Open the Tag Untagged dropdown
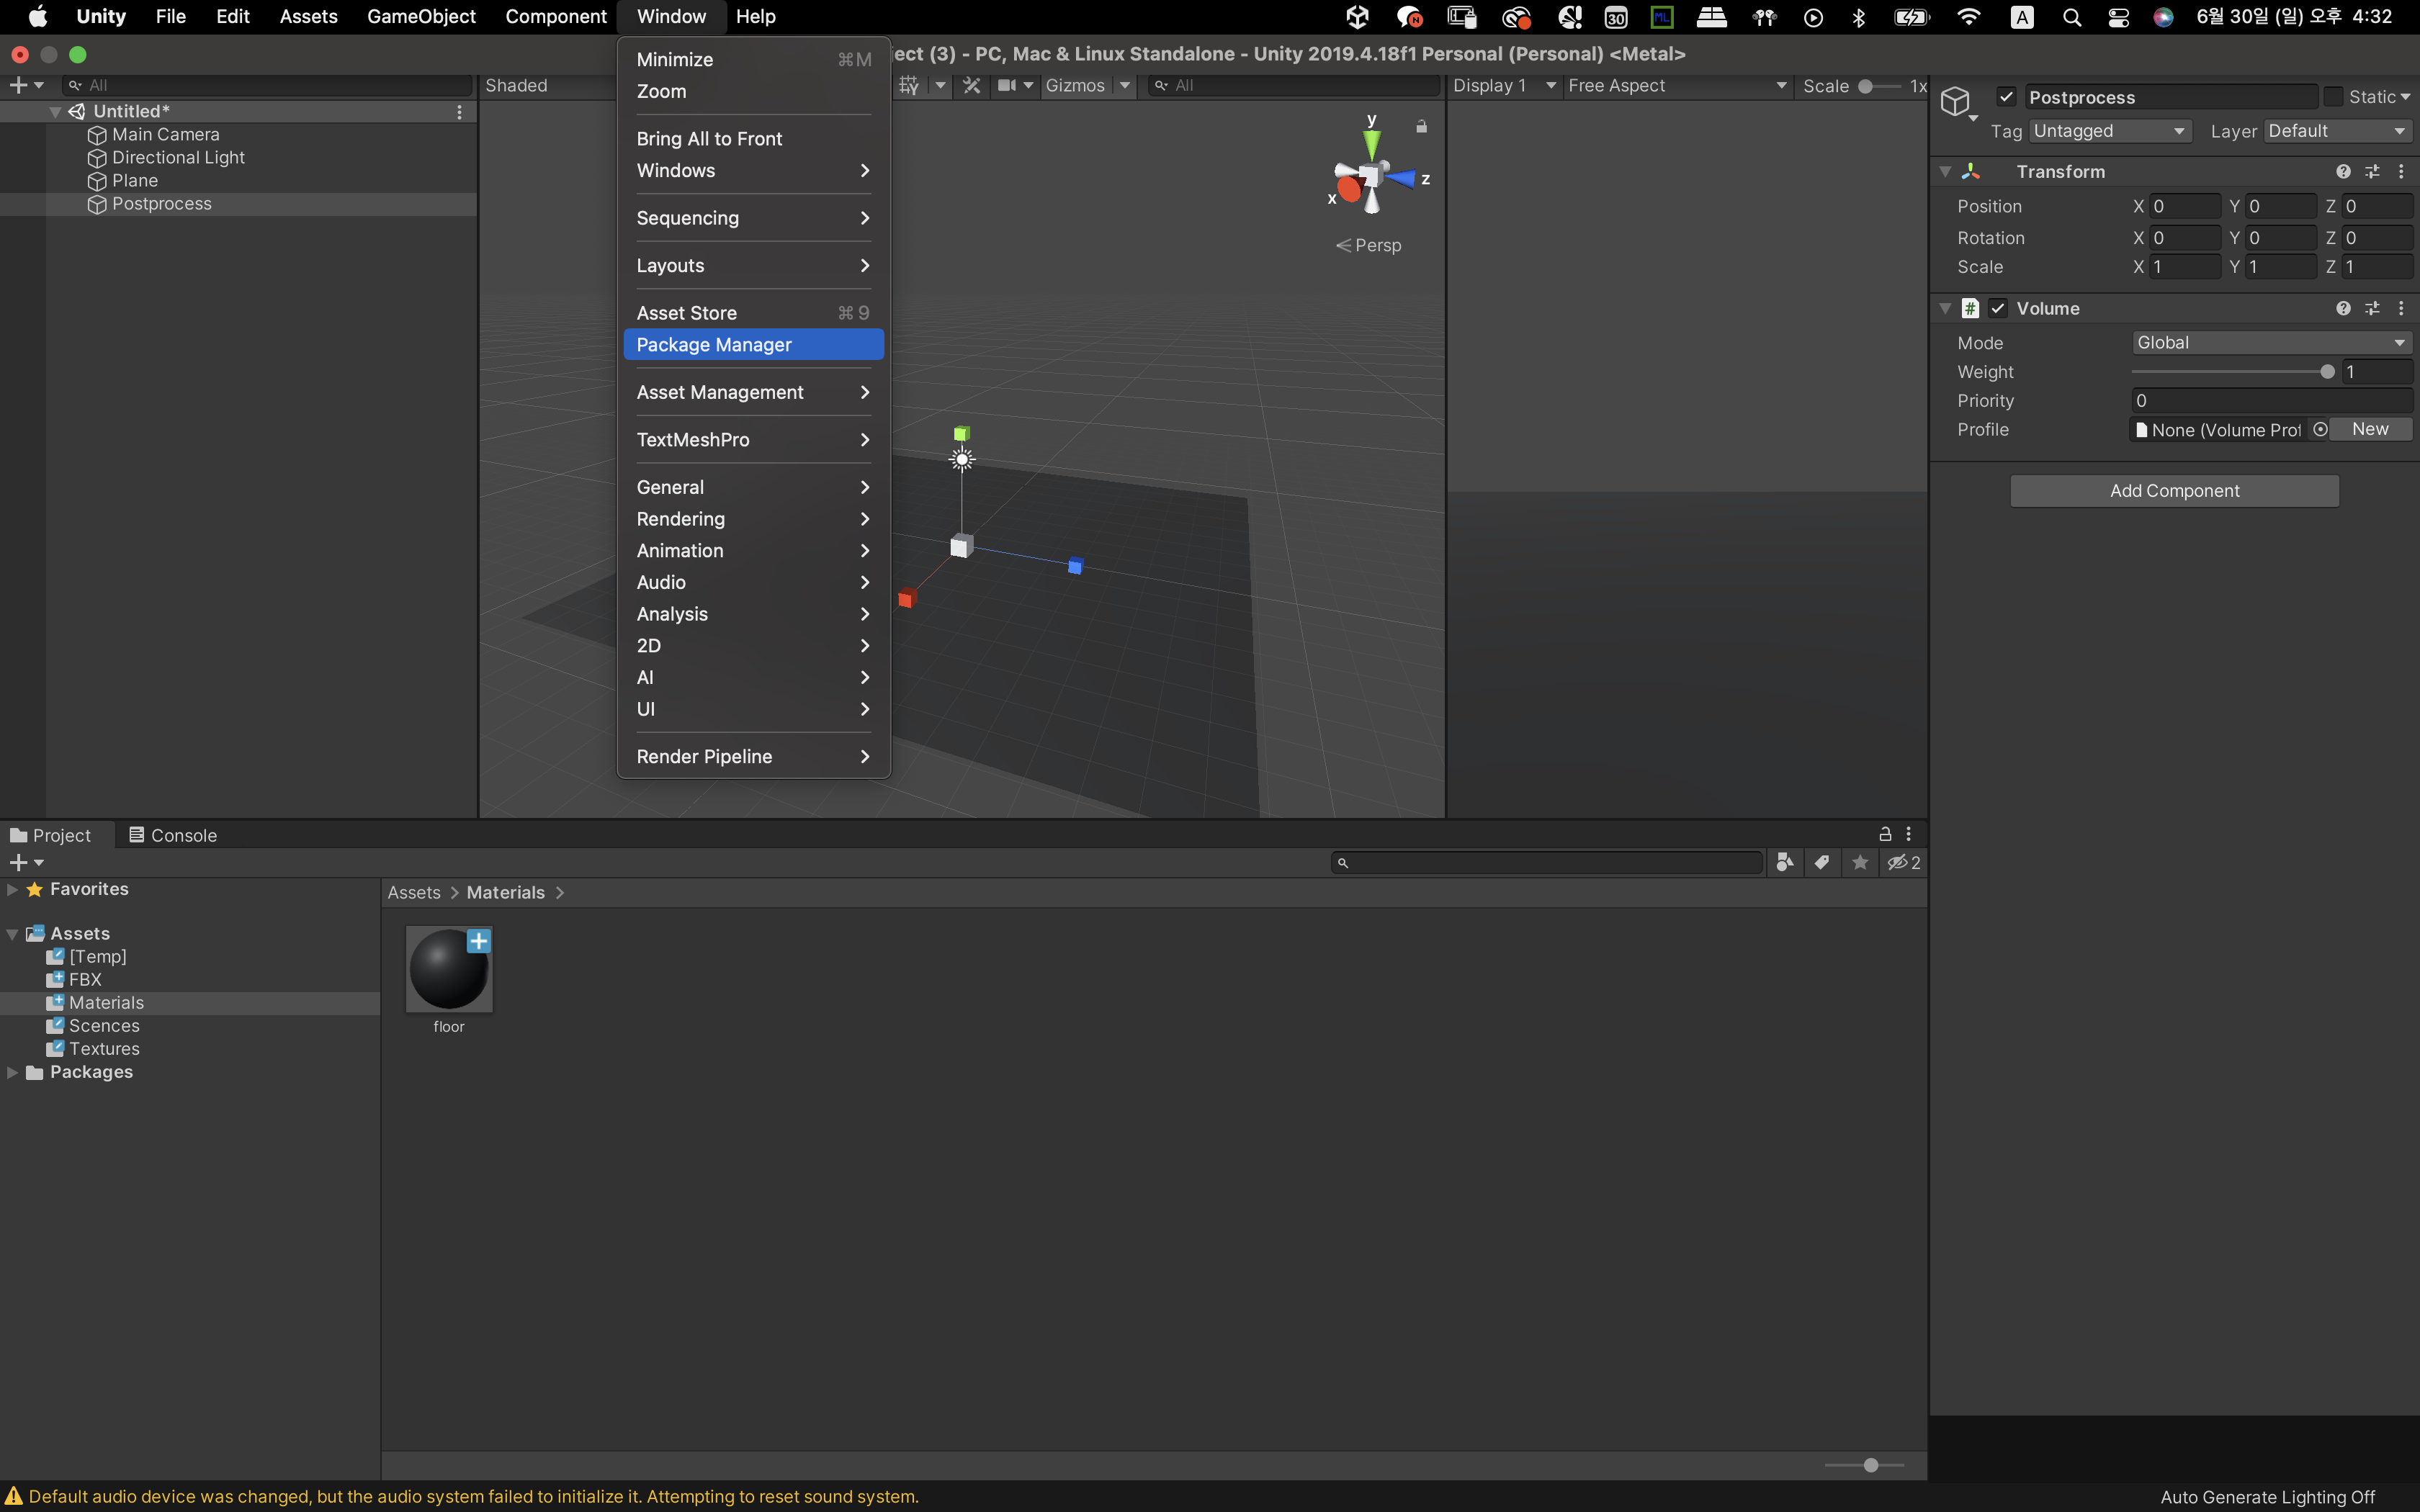The image size is (2420, 1512). pyautogui.click(x=2109, y=132)
